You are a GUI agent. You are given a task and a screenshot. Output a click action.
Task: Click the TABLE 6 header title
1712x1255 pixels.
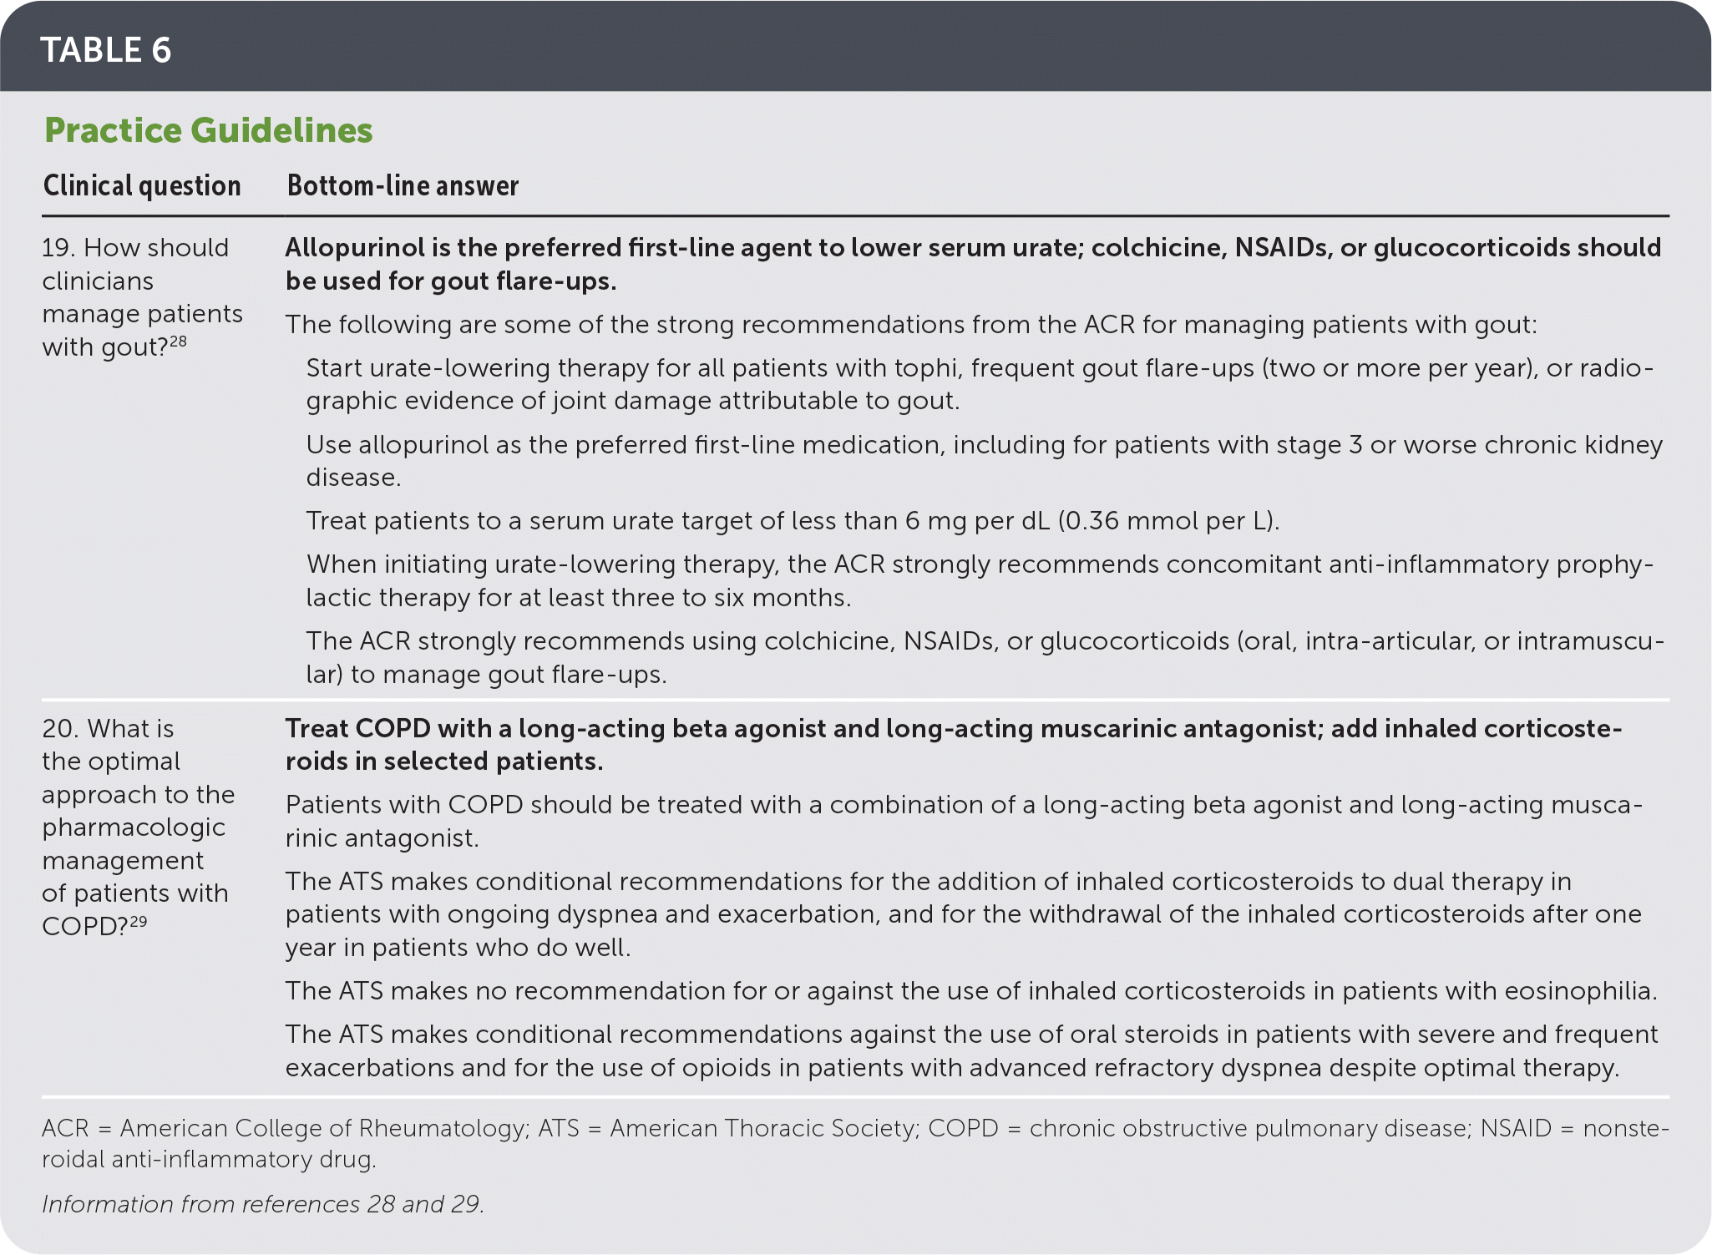pos(106,50)
